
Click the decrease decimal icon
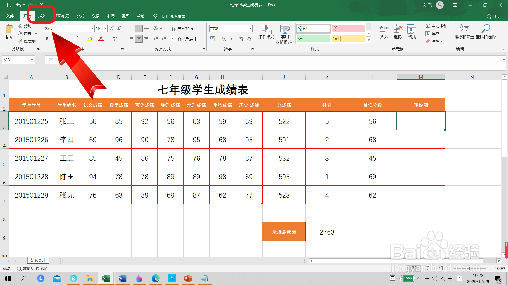coord(249,39)
